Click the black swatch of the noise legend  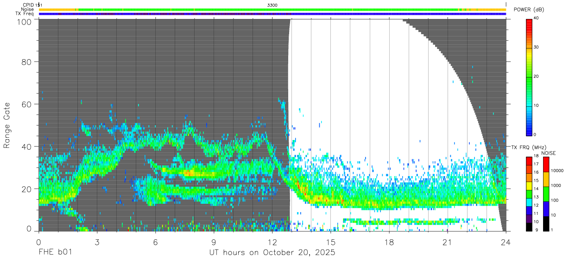point(545,223)
